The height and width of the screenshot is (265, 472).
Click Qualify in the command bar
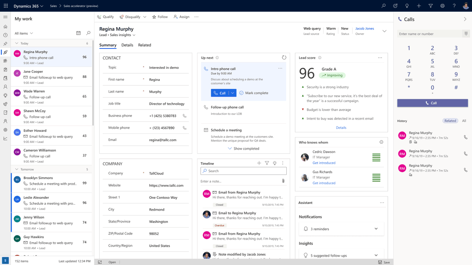(105, 17)
